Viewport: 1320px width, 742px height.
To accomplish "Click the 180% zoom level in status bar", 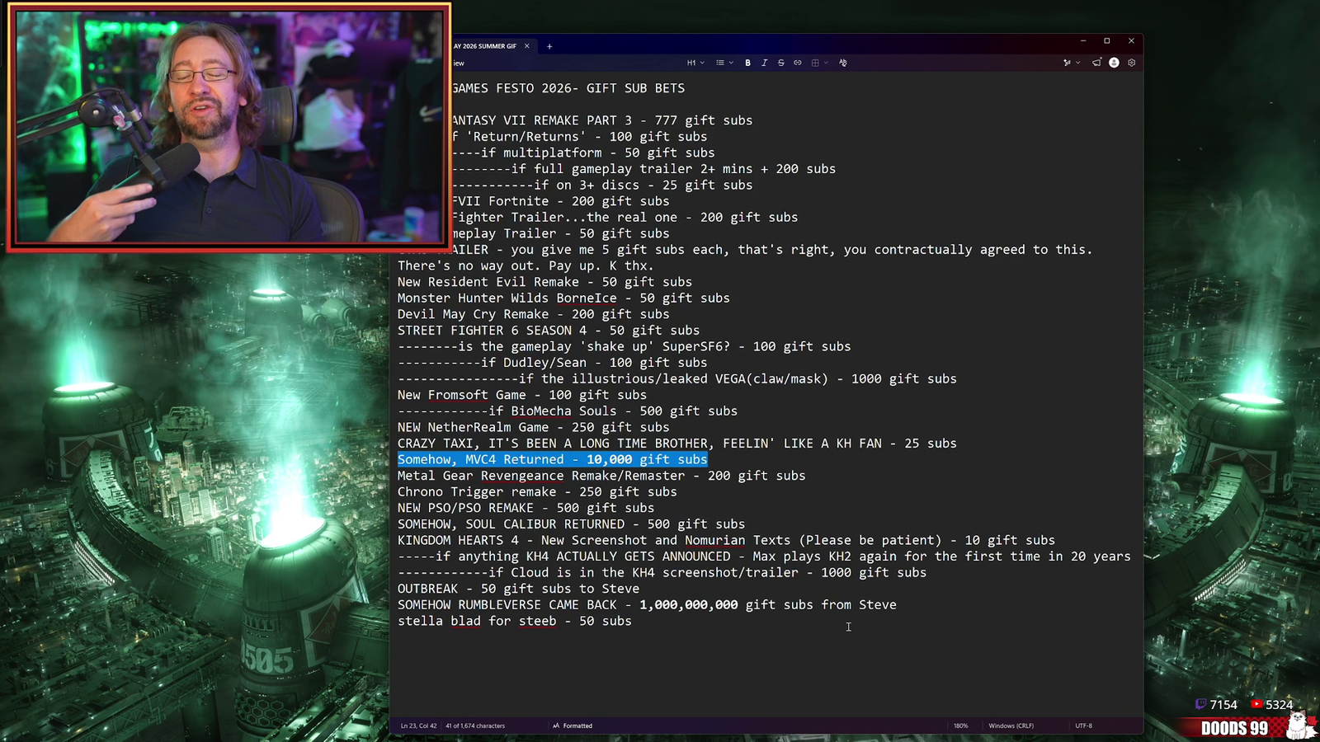I will [961, 726].
